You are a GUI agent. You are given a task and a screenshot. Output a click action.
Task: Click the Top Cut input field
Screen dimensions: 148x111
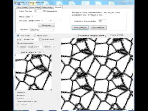coord(54,47)
